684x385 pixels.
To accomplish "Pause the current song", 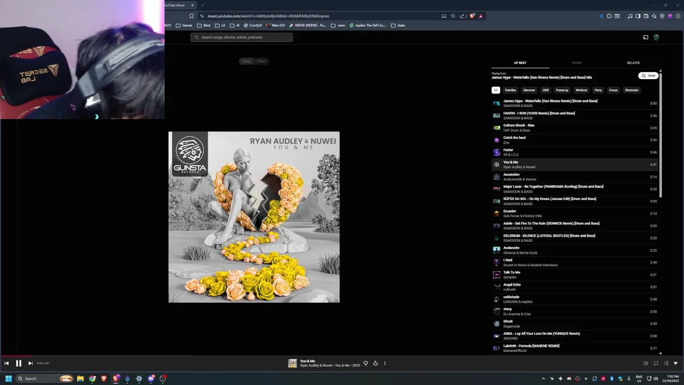I will [x=18, y=363].
